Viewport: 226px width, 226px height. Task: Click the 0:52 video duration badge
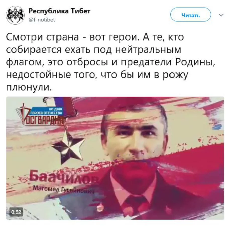[x=16, y=212]
